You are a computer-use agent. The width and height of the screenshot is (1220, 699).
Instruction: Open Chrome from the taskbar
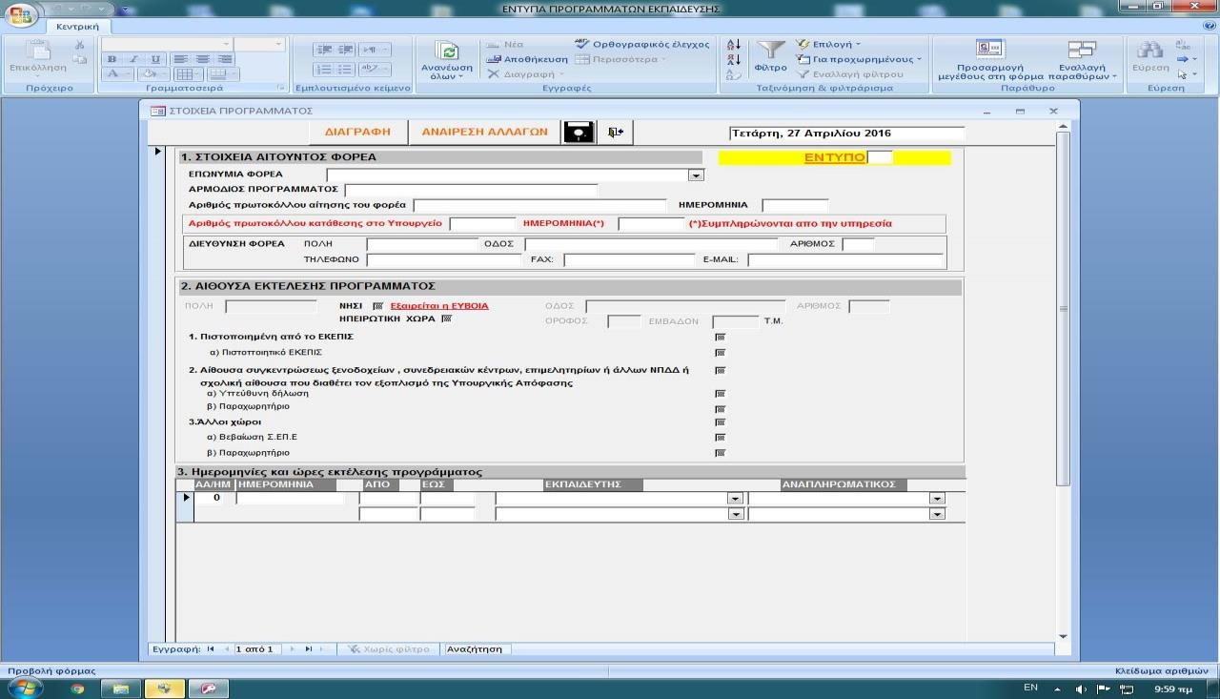(77, 688)
